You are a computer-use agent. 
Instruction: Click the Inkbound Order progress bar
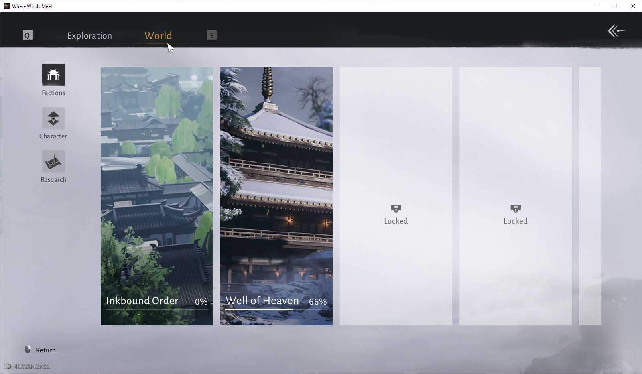coord(157,309)
